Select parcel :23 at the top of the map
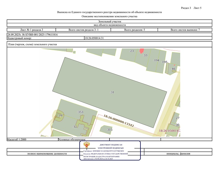The image size is (219, 169). [131, 51]
